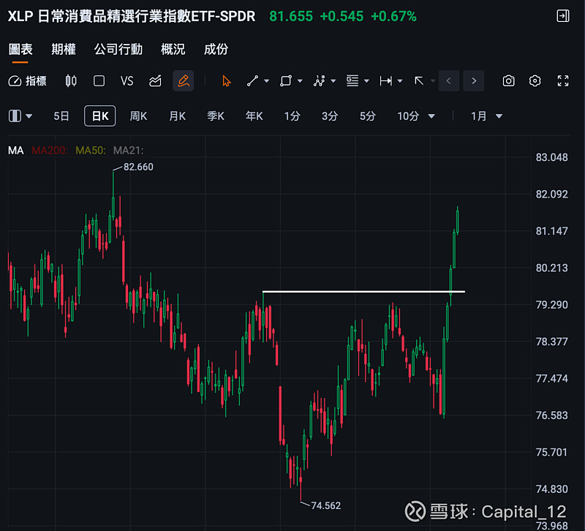Click the 74.562 low price label
This screenshot has height=531, width=585.
[325, 505]
